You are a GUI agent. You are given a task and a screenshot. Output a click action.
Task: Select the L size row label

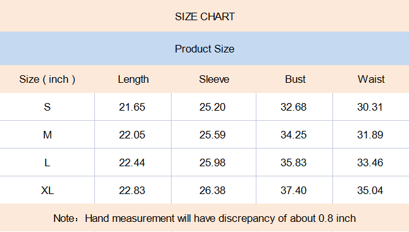pyautogui.click(x=47, y=162)
